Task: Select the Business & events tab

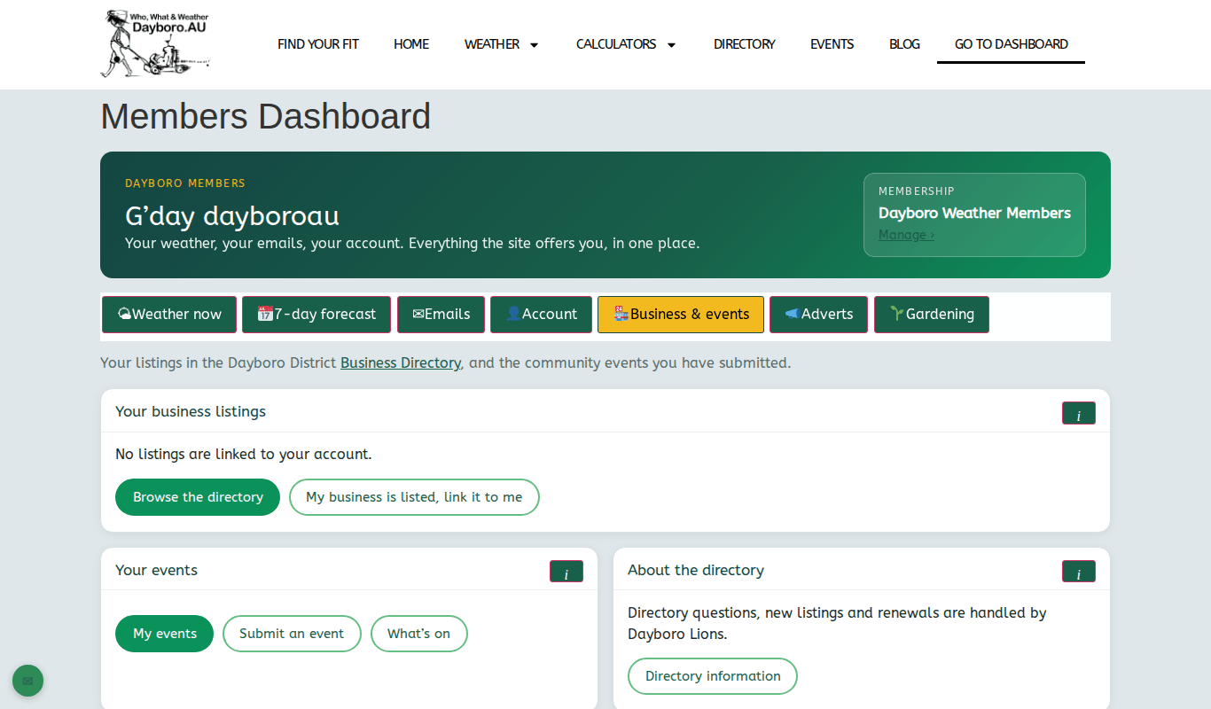Action: pos(681,315)
